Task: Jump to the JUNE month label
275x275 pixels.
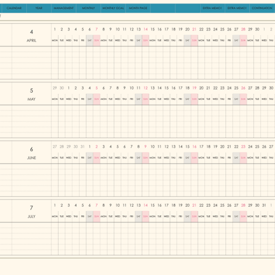Action: coord(32,158)
